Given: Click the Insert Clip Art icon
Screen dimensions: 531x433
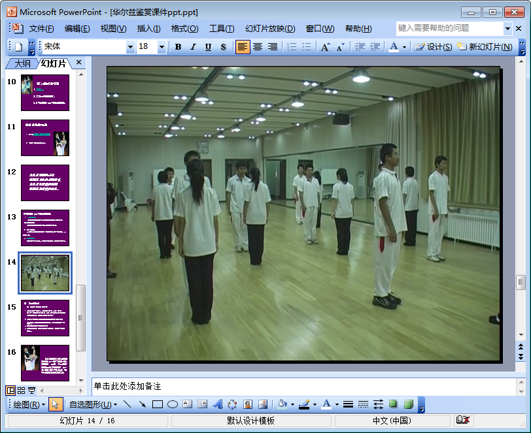Looking at the screenshot, I should click(248, 404).
